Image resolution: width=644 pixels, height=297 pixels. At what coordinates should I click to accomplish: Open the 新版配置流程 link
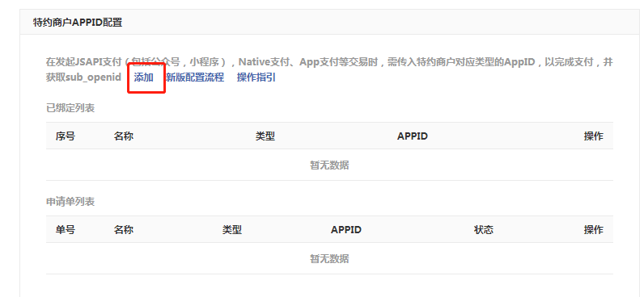[195, 77]
